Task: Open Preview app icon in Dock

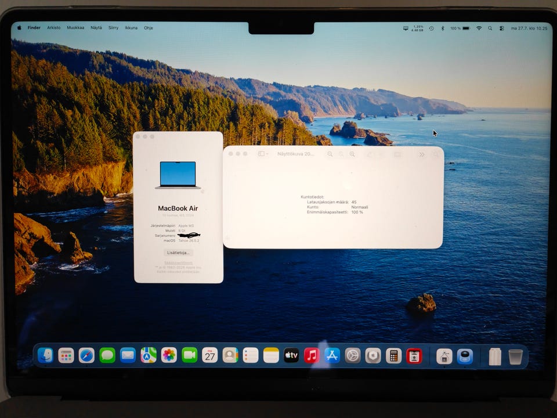Action: (x=465, y=357)
